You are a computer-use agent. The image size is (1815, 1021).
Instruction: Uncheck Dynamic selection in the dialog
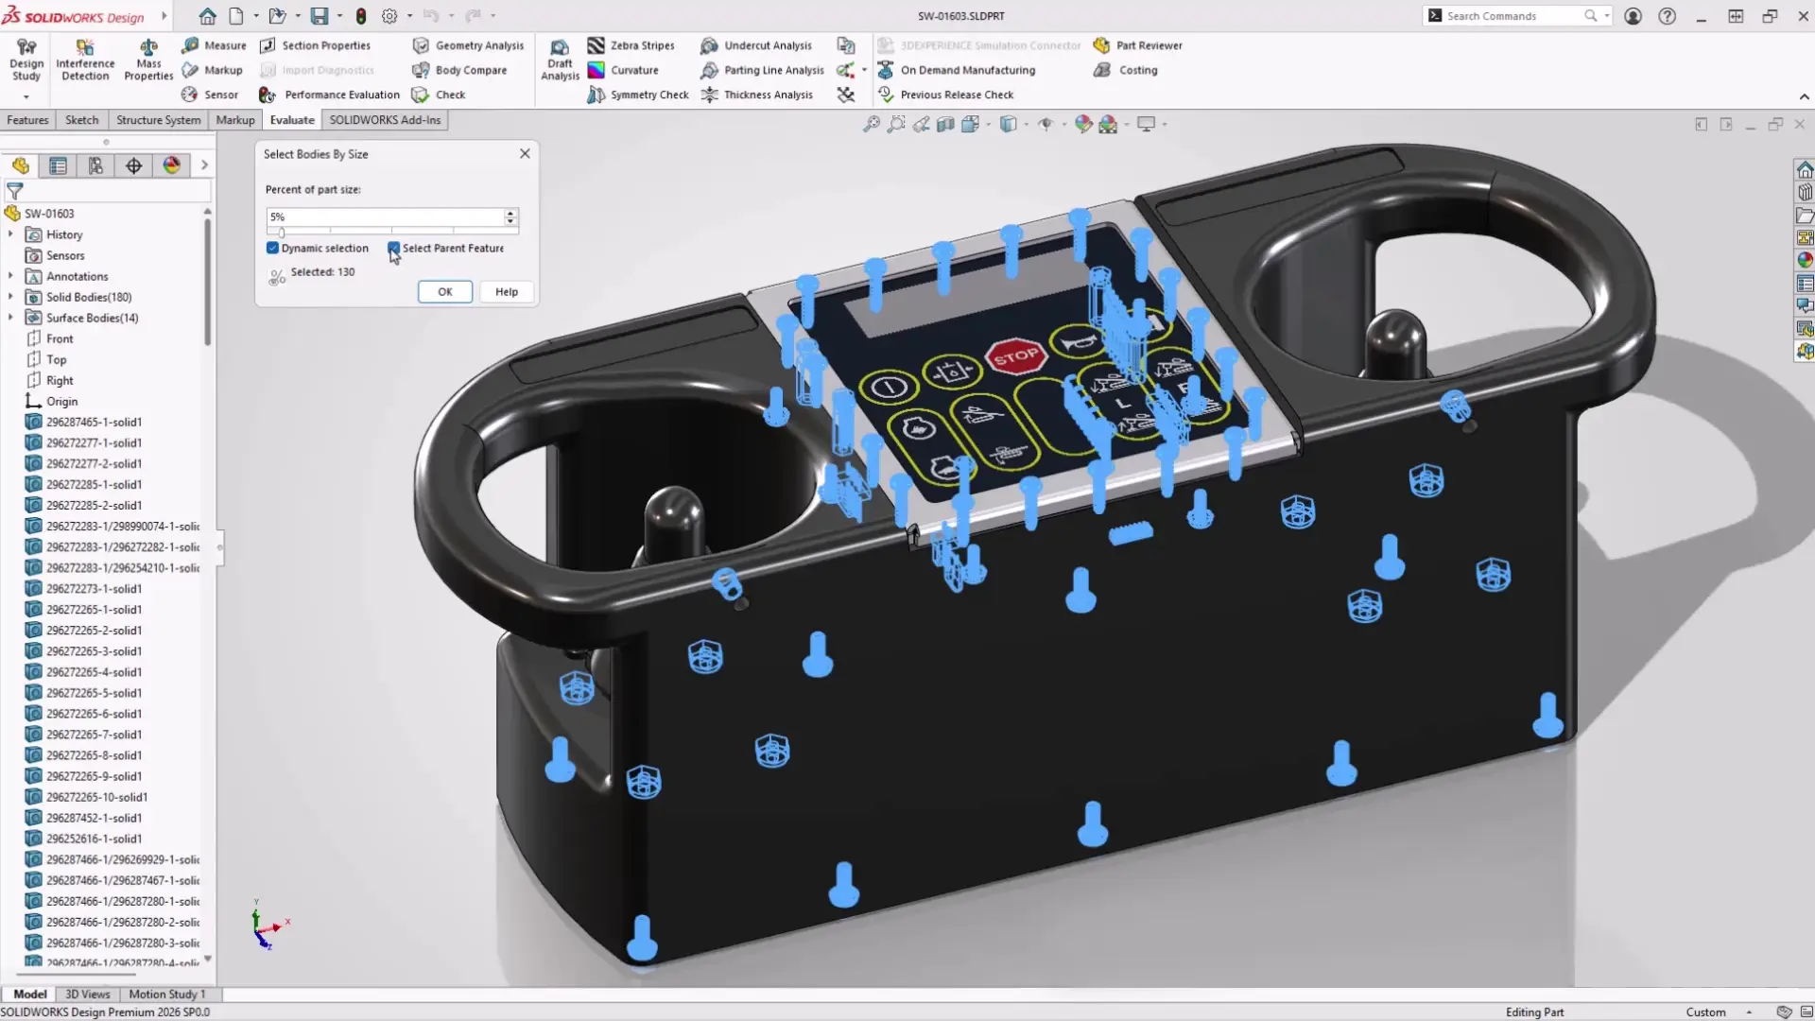click(x=274, y=248)
